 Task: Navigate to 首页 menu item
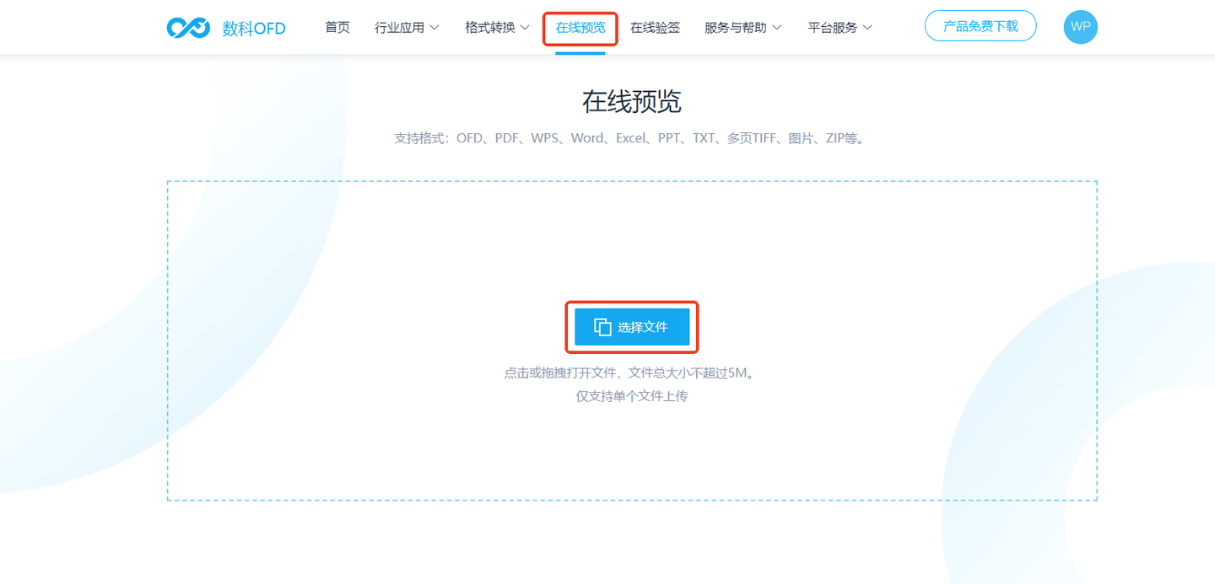coord(337,26)
